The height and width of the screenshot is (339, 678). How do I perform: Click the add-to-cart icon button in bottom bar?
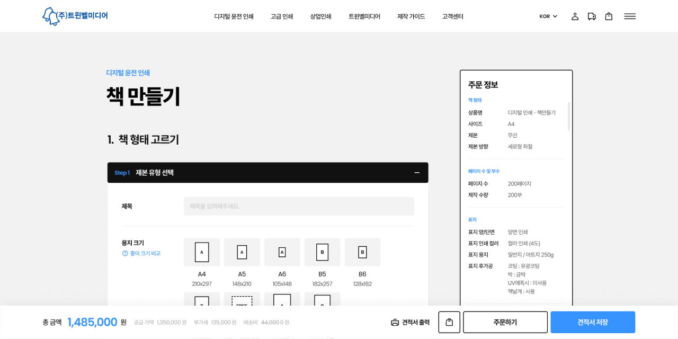coord(449,322)
